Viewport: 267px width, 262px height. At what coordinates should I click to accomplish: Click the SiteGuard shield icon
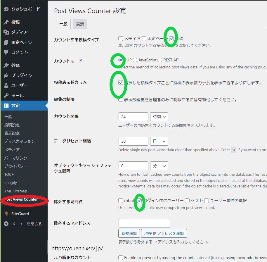[x=6, y=214]
